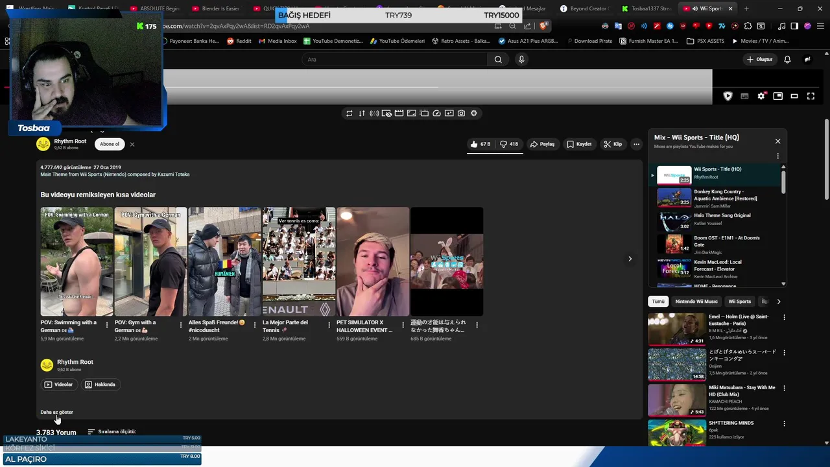Image resolution: width=830 pixels, height=467 pixels.
Task: Click the reverse playlist arrows icon
Action: click(362, 113)
